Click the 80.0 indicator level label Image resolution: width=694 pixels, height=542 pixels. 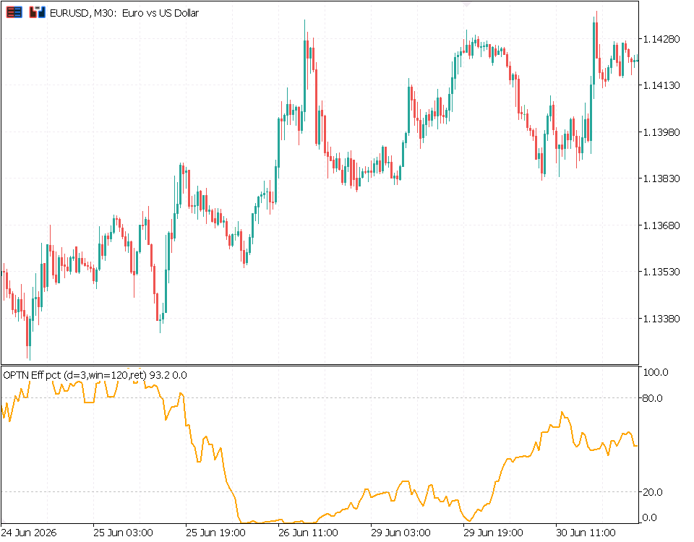click(x=652, y=398)
